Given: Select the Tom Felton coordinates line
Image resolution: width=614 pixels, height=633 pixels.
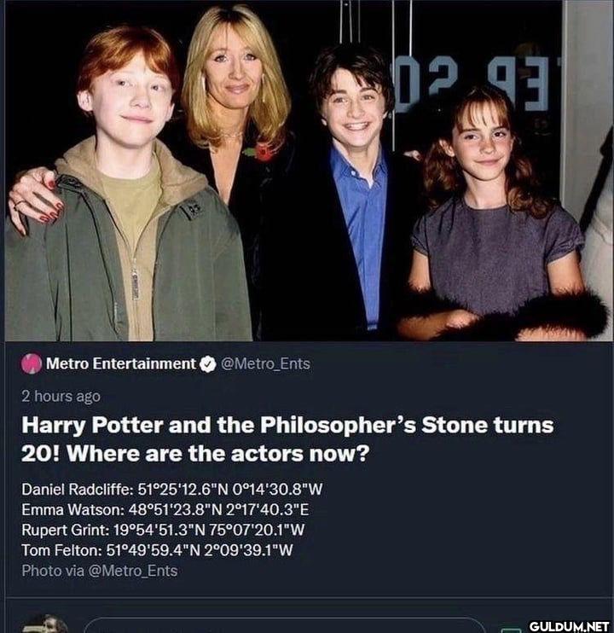Looking at the screenshot, I should [157, 550].
